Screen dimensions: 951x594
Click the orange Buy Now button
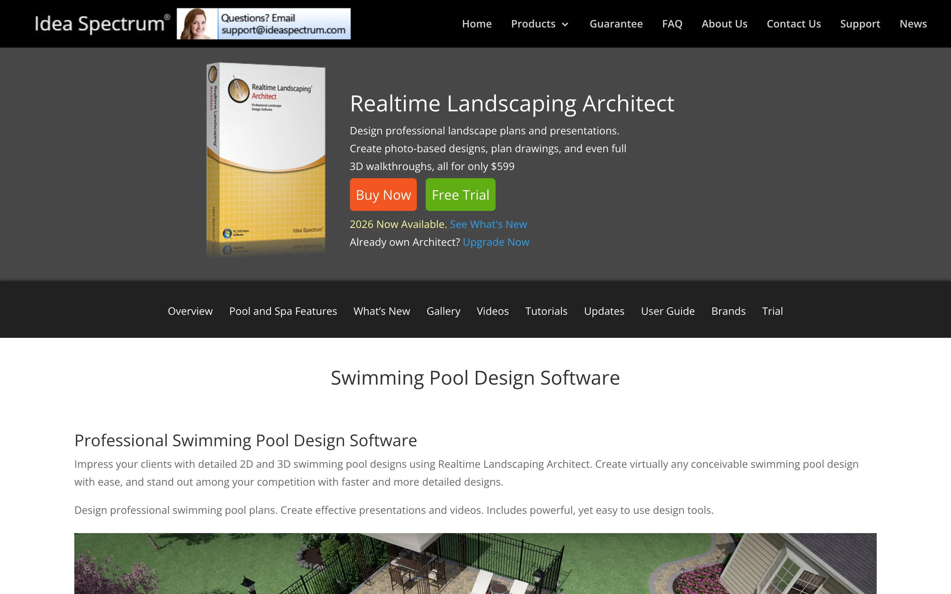click(383, 195)
